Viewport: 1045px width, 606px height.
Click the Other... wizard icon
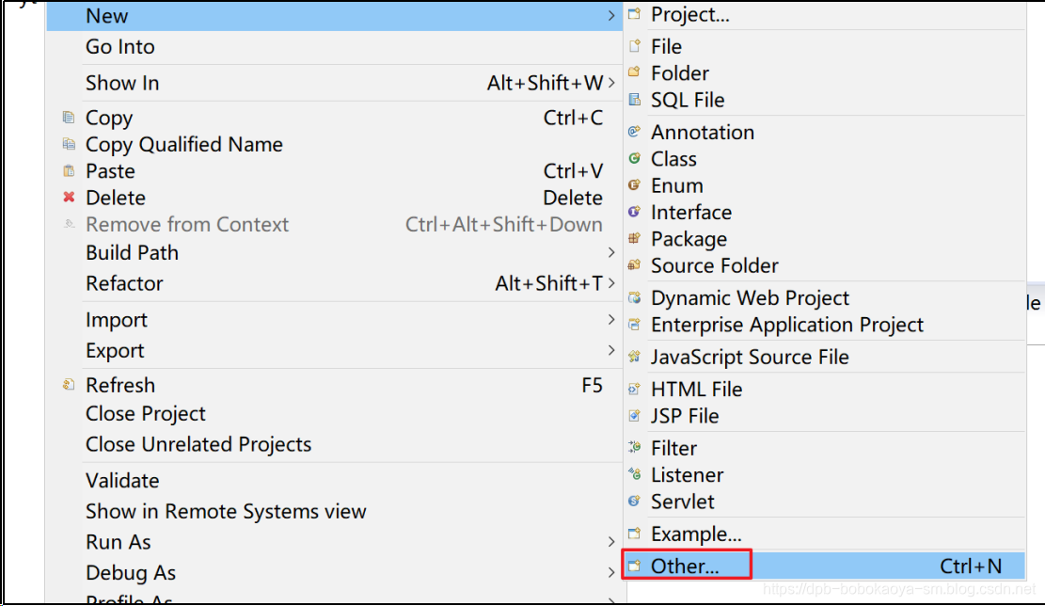(x=635, y=566)
